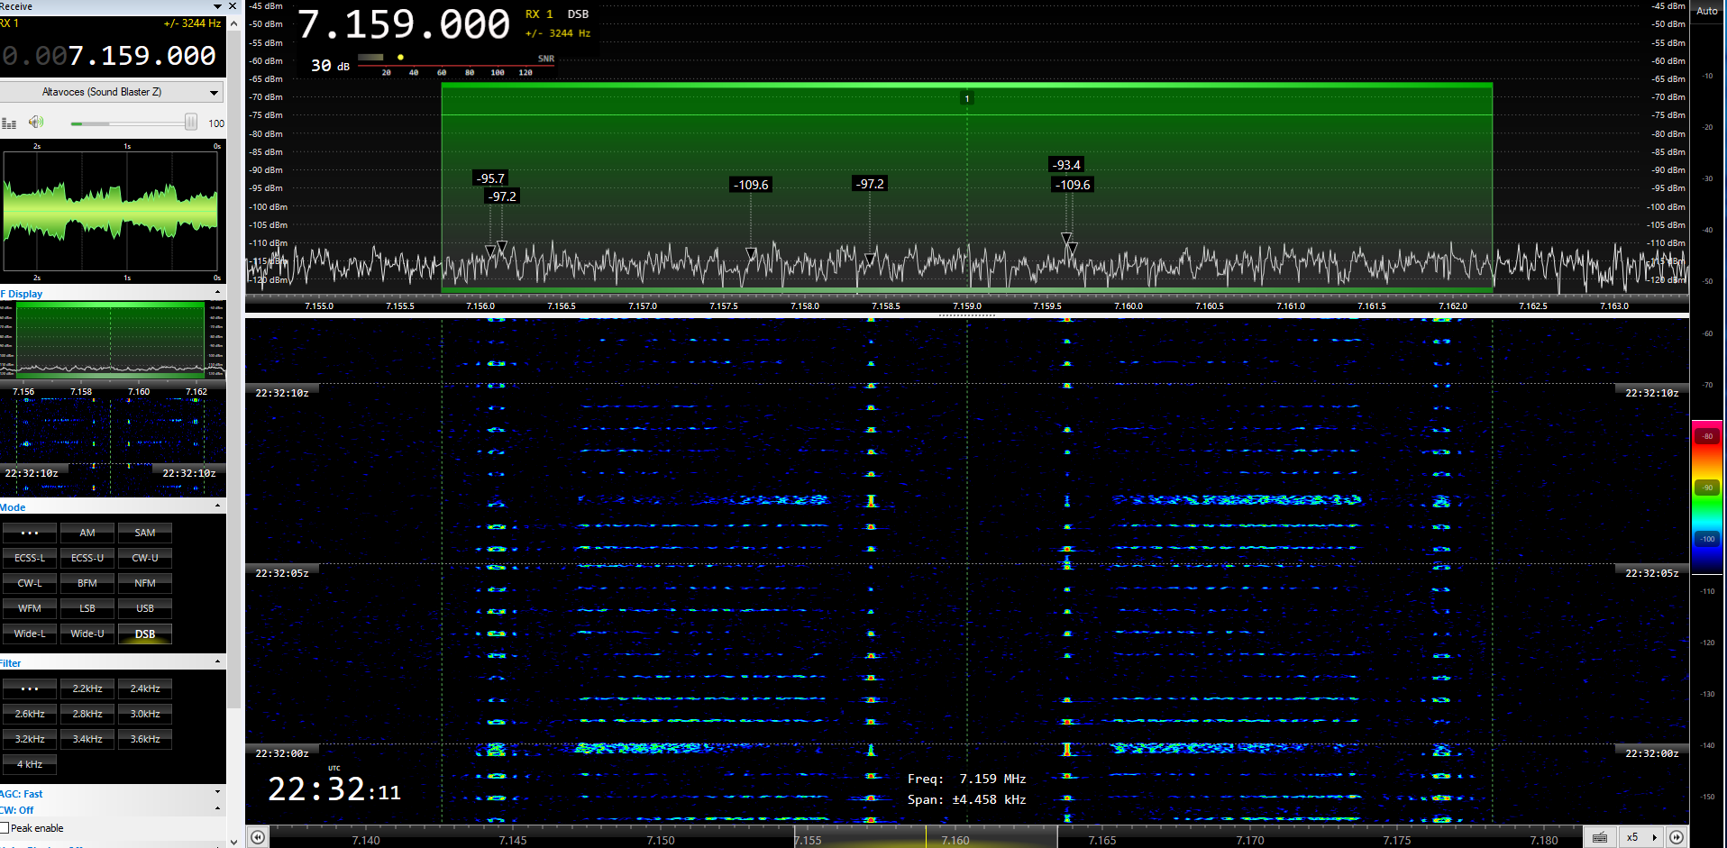Switch mode to USB
This screenshot has width=1727, height=848.
pyautogui.click(x=145, y=608)
